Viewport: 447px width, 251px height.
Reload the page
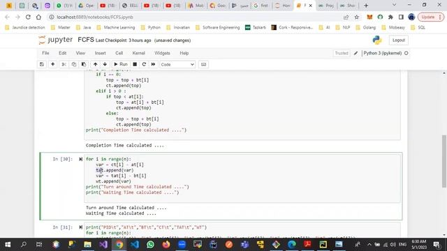click(28, 17)
